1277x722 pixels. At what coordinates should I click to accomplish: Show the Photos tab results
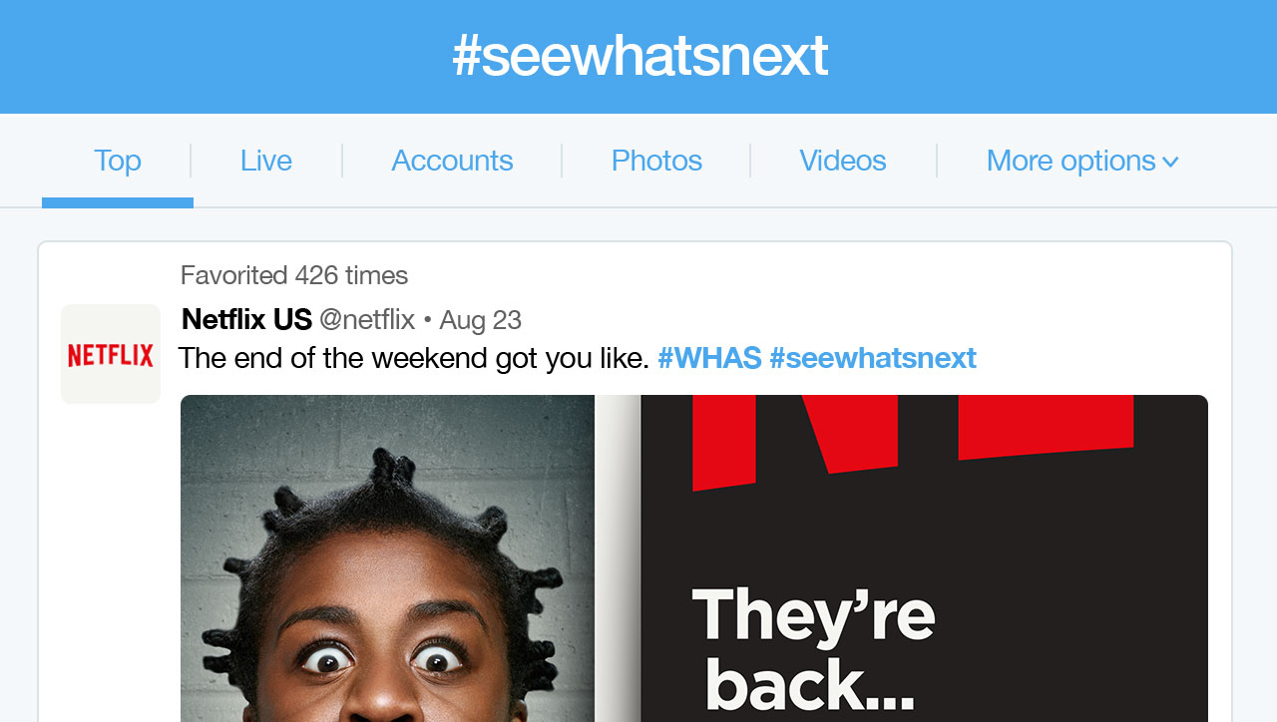point(656,161)
